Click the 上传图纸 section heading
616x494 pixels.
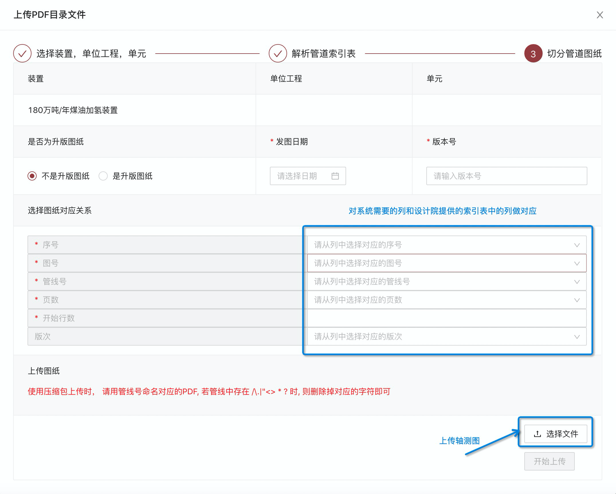coord(44,371)
